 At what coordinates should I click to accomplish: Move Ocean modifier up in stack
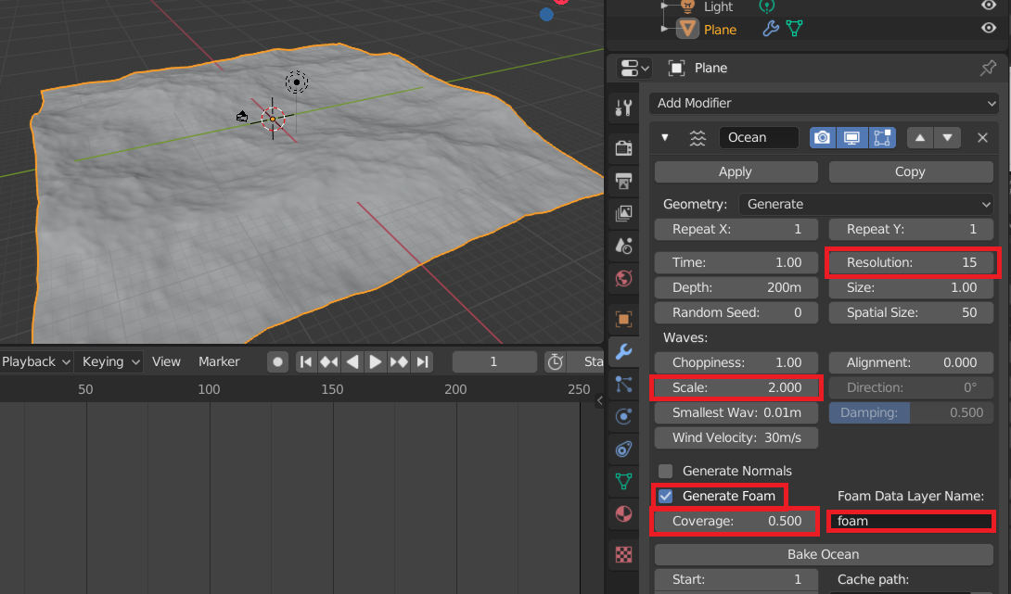[x=920, y=138]
